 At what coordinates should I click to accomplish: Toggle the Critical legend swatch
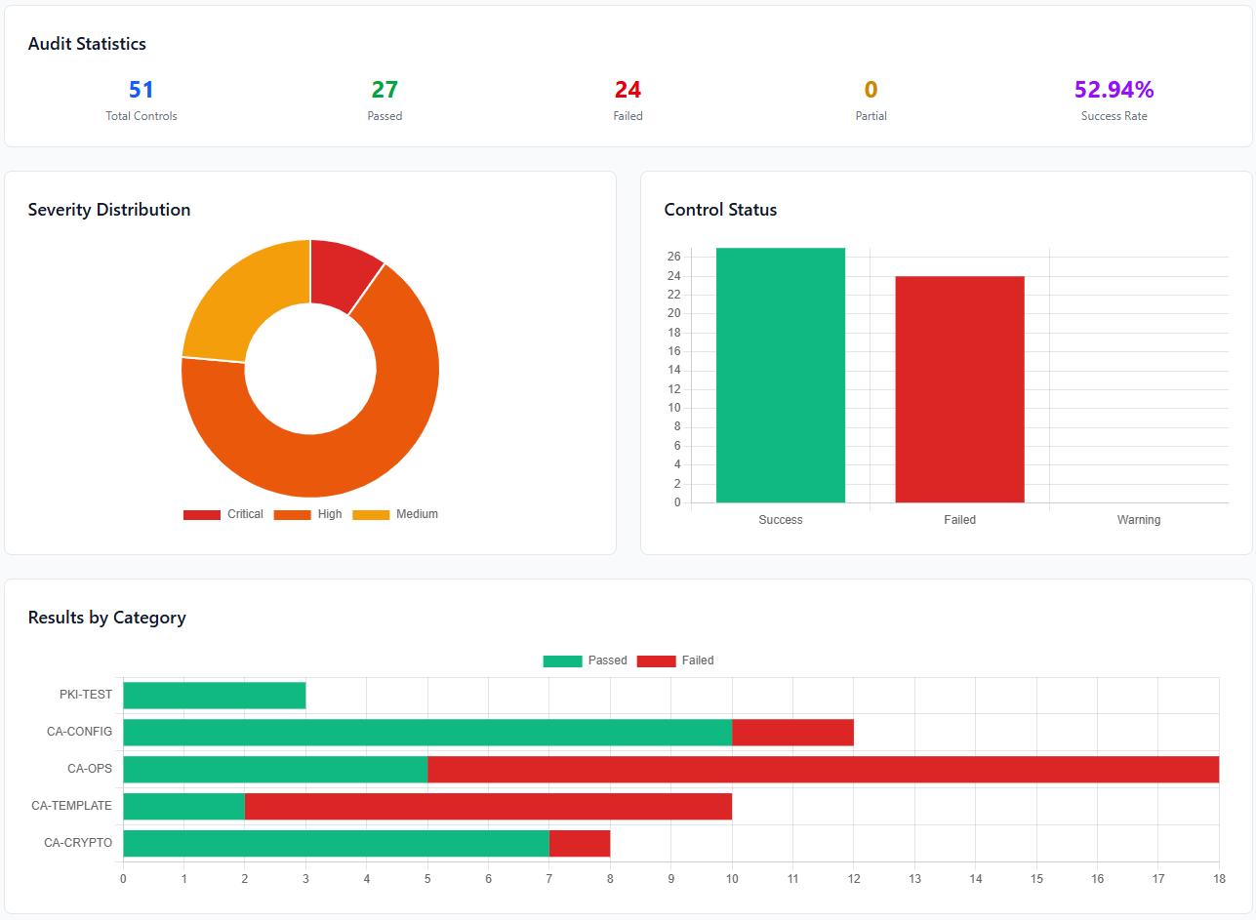(201, 514)
